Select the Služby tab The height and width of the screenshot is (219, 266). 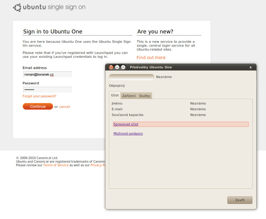145,96
